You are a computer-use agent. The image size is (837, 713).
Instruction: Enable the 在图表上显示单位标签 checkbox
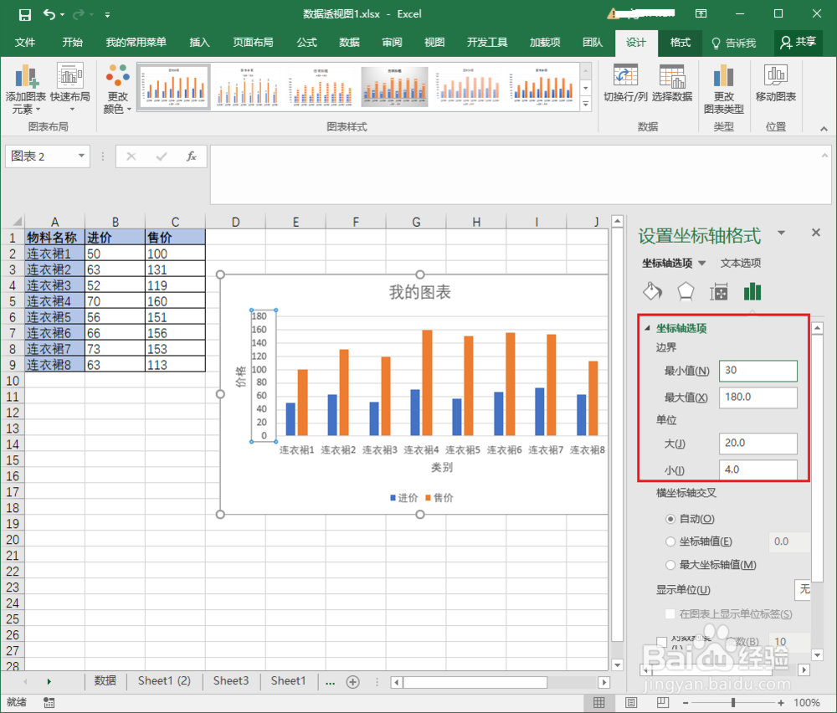(668, 613)
